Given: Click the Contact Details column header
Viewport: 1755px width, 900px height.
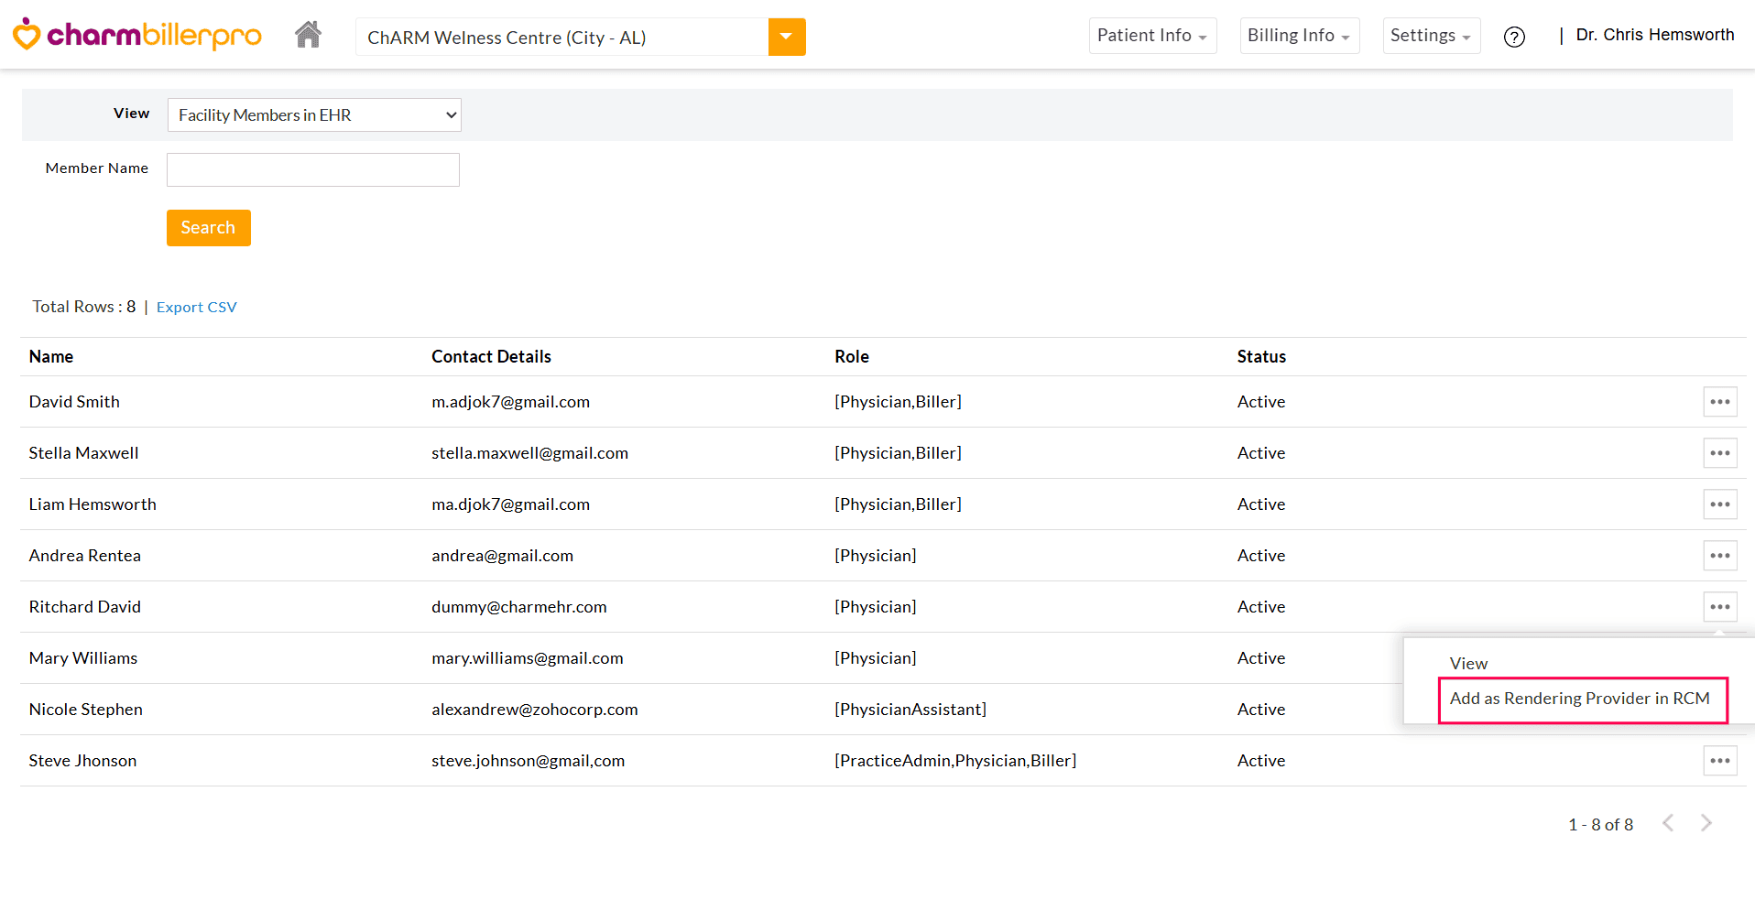Looking at the screenshot, I should click(491, 357).
